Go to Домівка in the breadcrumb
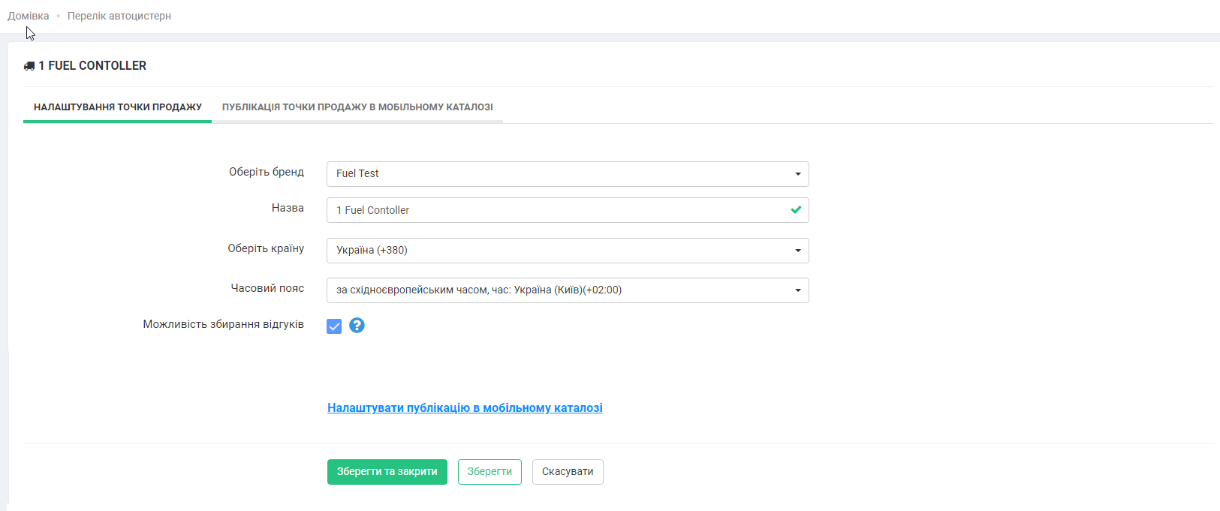This screenshot has height=511, width=1220. [x=29, y=16]
